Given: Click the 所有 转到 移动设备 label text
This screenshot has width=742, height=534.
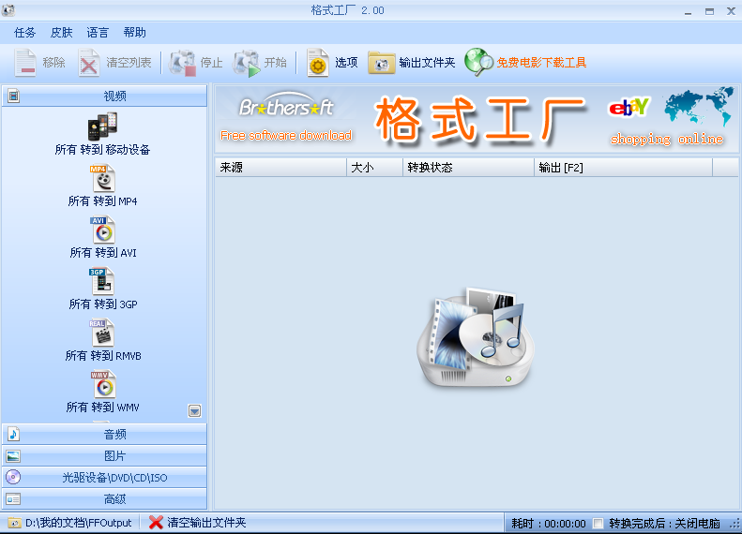Looking at the screenshot, I should coord(102,150).
